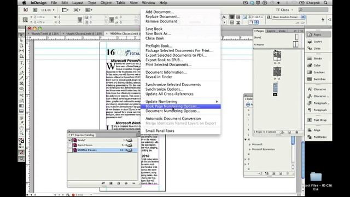Image resolution: width=350 pixels, height=197 pixels.
Task: Choose Book Page Numbering Options
Action: point(180,106)
